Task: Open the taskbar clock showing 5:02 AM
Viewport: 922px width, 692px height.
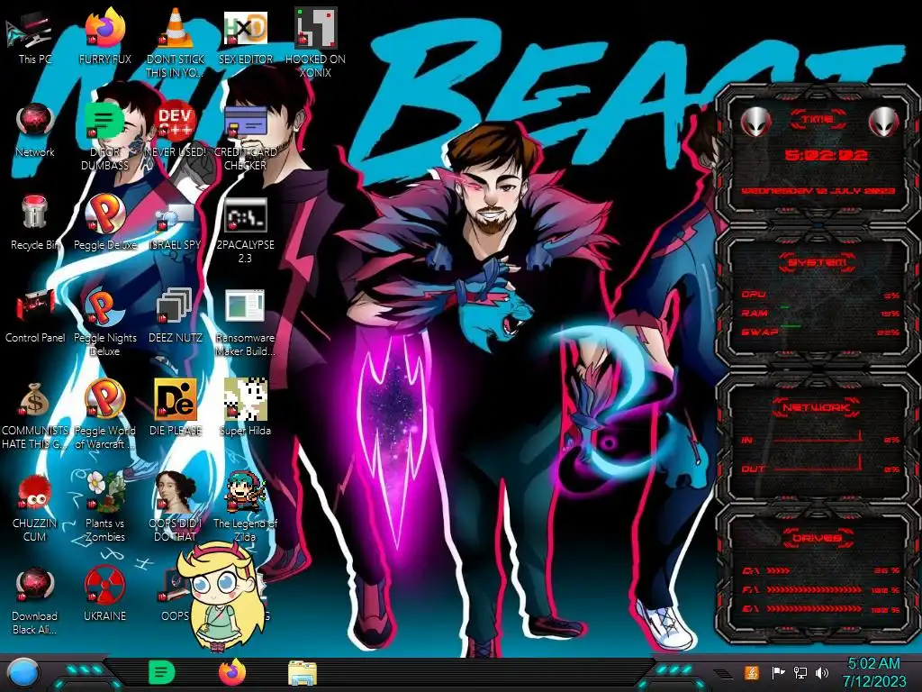Action: tap(873, 672)
